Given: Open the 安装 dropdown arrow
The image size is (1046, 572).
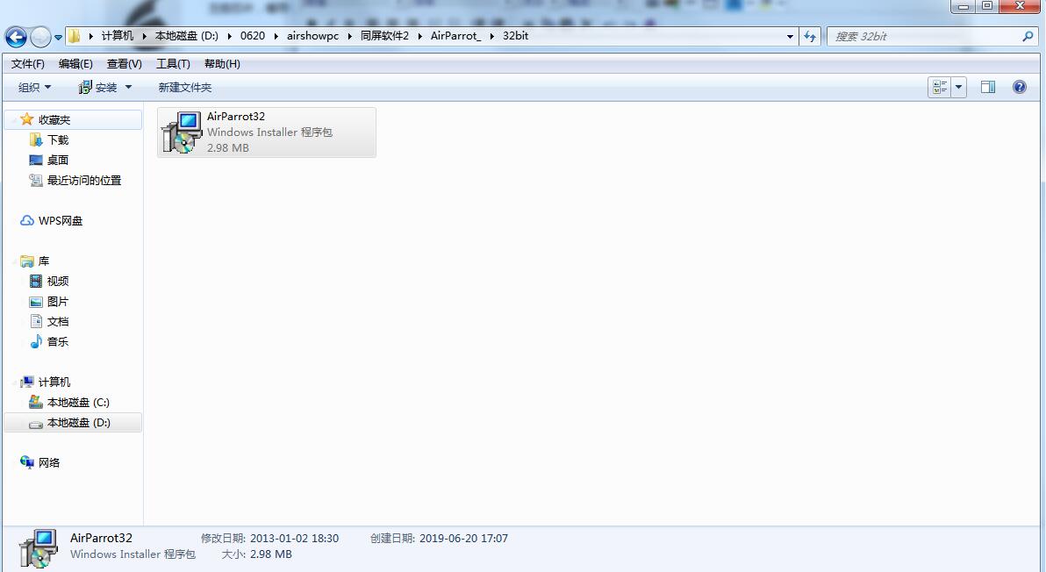Looking at the screenshot, I should pyautogui.click(x=129, y=88).
